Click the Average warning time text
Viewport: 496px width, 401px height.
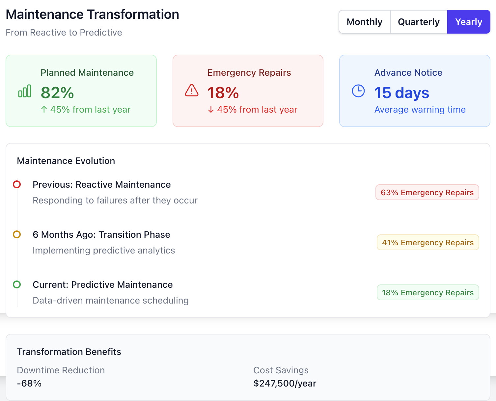[x=420, y=110]
